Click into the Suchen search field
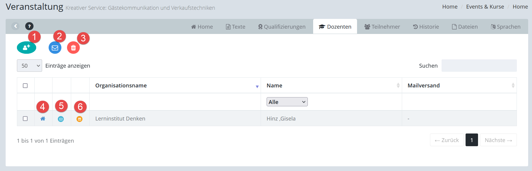The width and height of the screenshot is (532, 171). pos(479,66)
